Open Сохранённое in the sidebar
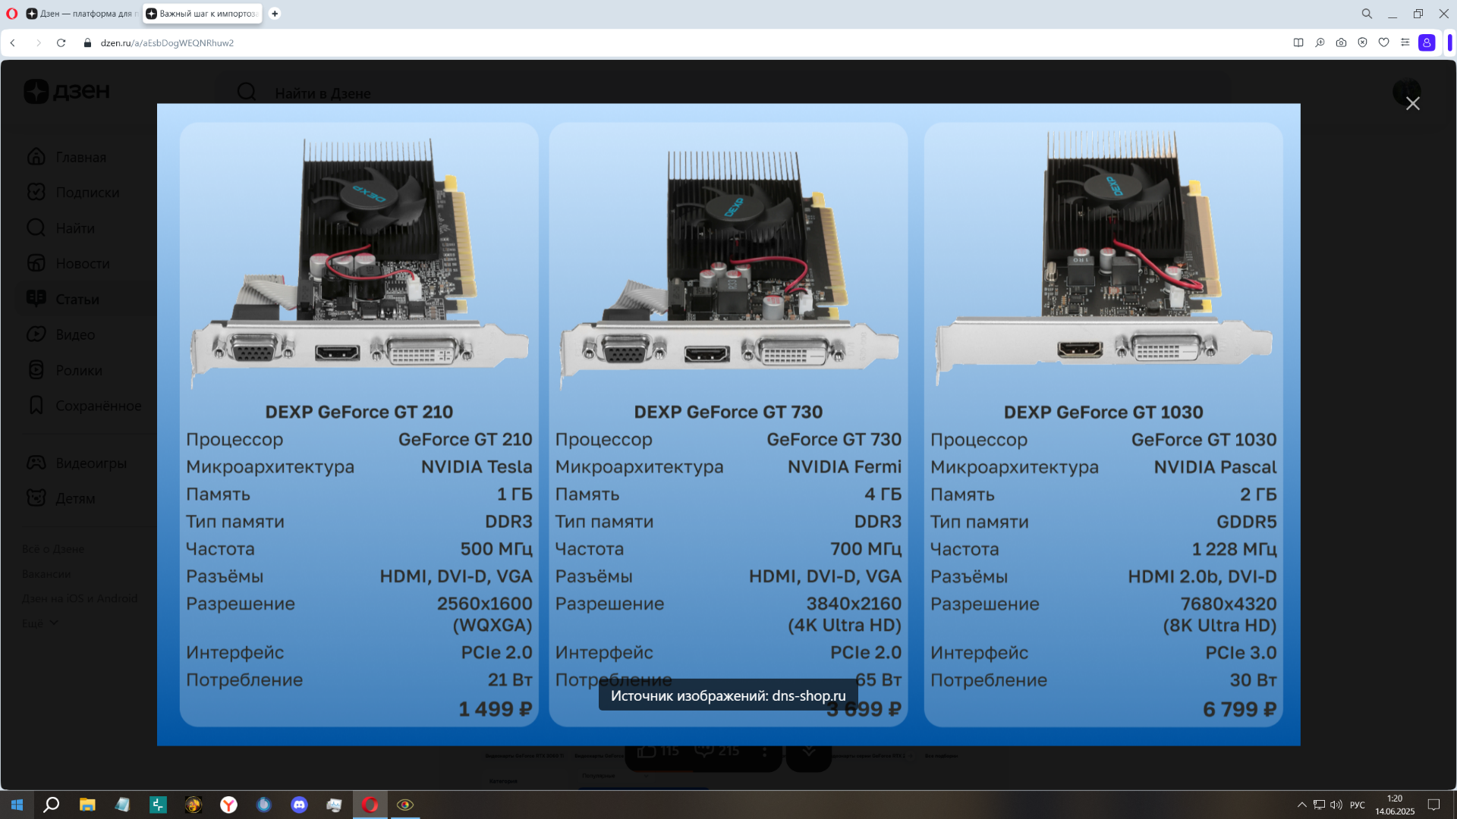 coord(83,406)
